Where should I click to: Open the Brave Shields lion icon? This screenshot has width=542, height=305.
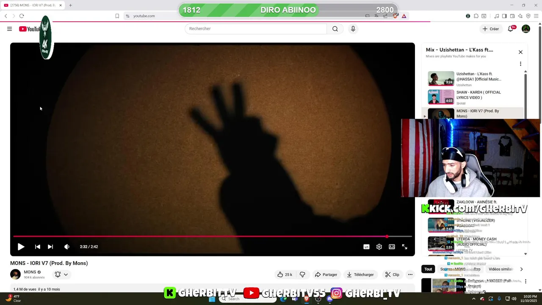pyautogui.click(x=395, y=16)
